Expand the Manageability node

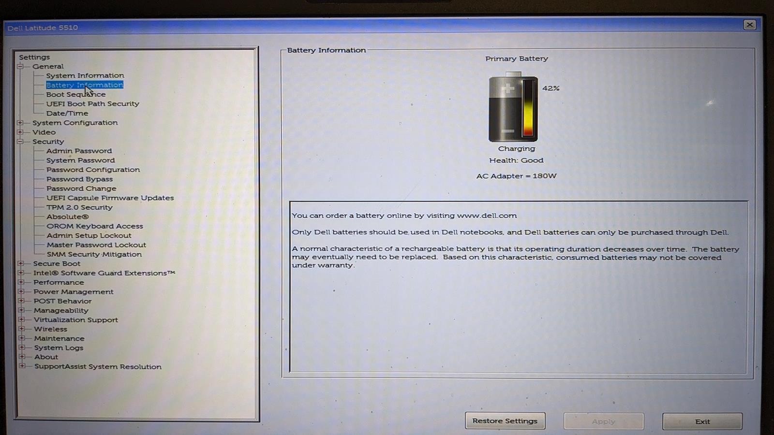(x=21, y=310)
